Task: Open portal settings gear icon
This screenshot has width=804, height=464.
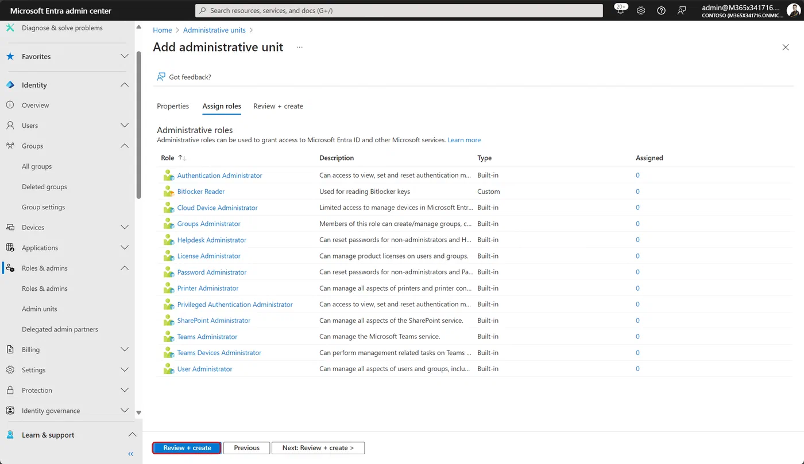Action: (641, 10)
